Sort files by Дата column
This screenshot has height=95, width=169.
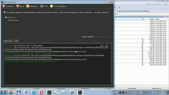(157, 19)
